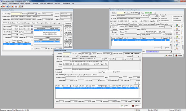Click Retornar in Pedidos de Compra

pos(136,106)
